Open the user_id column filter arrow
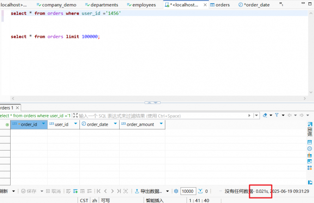Viewport: 314px width, 203px height. [x=75, y=124]
